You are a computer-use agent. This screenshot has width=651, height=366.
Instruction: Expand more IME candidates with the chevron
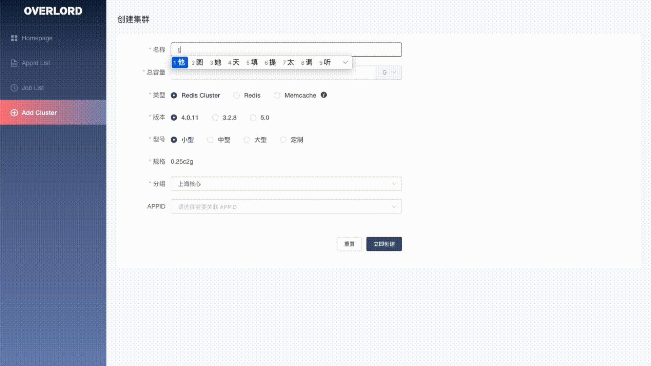(345, 62)
